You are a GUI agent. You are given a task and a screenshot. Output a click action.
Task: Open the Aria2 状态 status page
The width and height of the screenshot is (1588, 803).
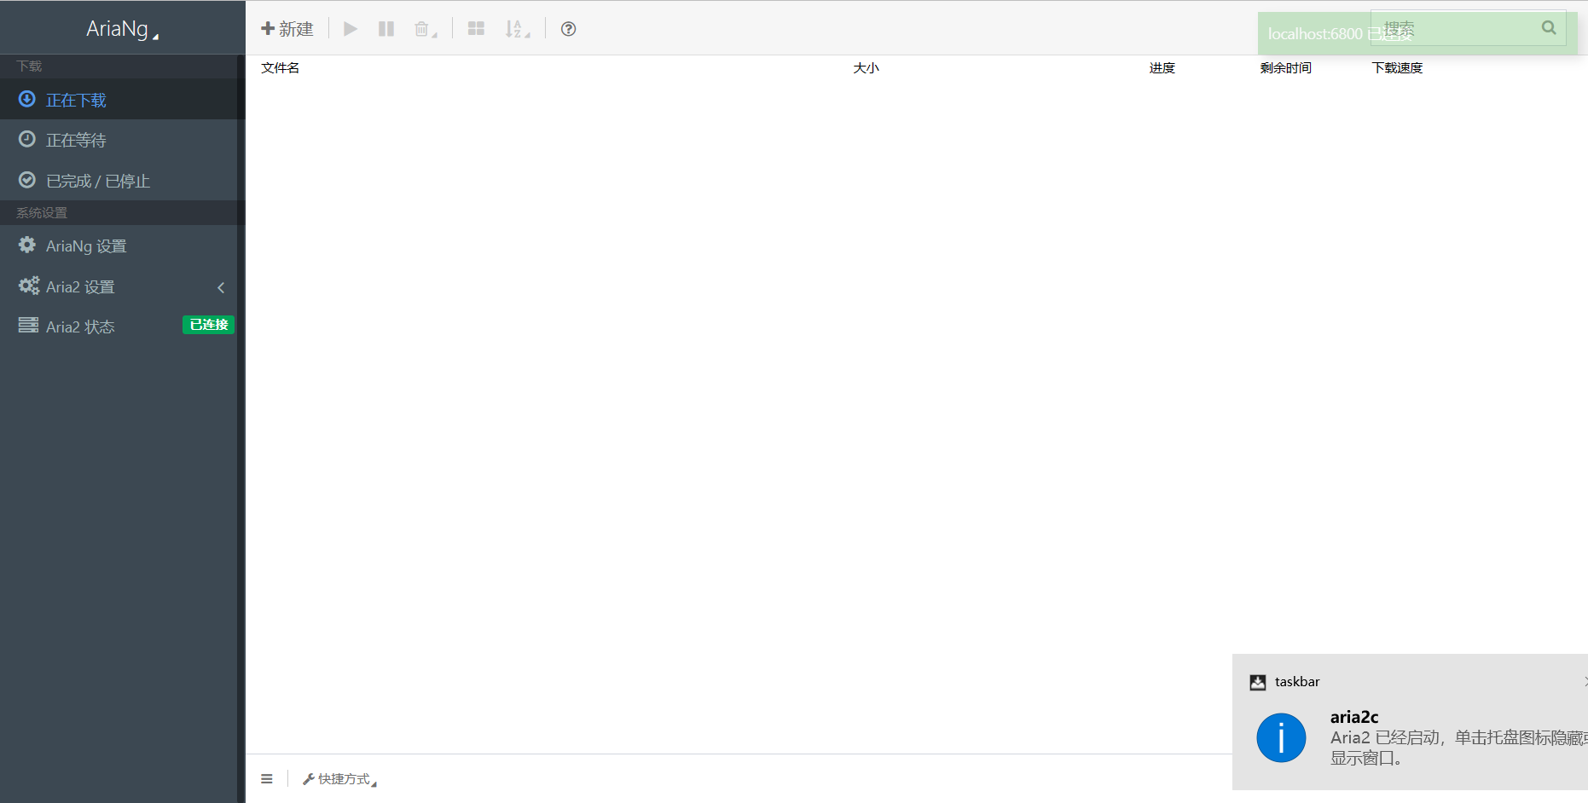click(x=80, y=326)
